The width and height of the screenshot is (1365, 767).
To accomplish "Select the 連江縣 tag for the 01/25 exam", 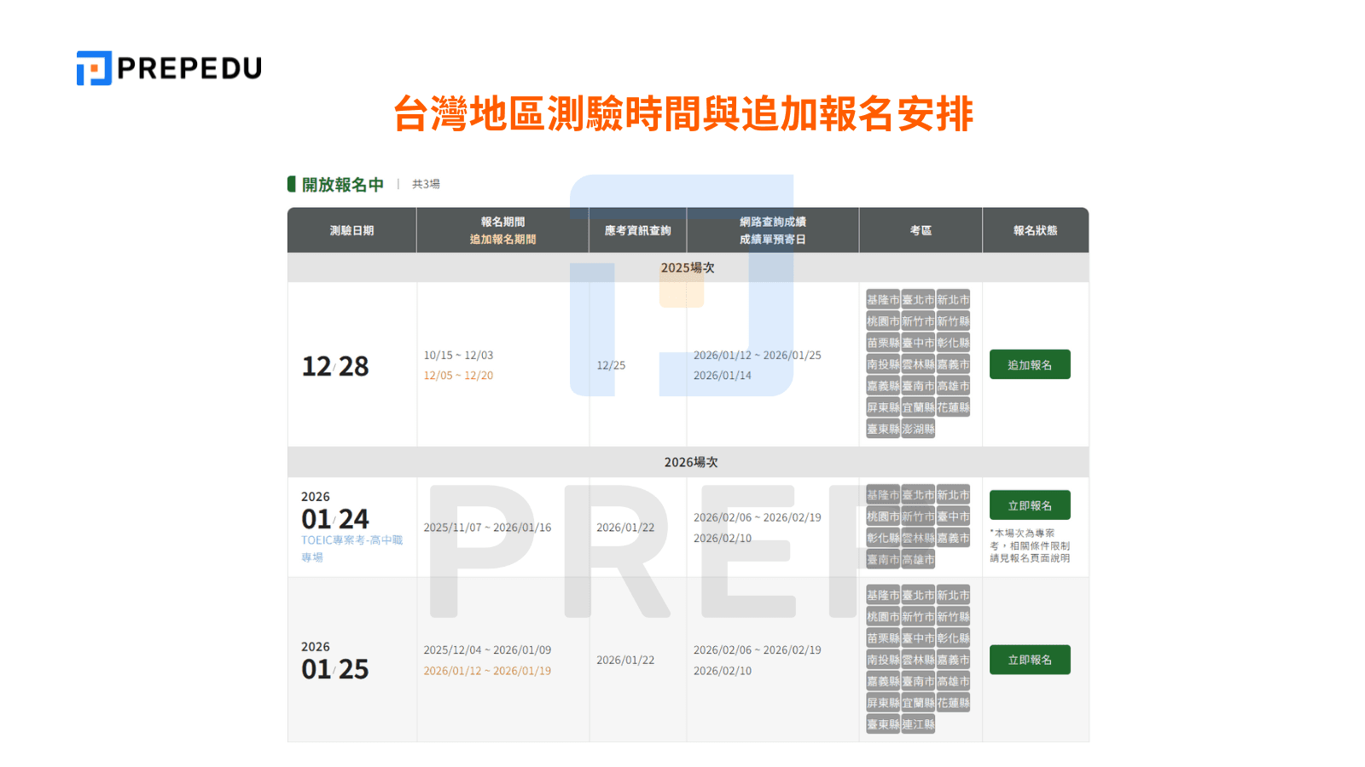I will [x=920, y=725].
